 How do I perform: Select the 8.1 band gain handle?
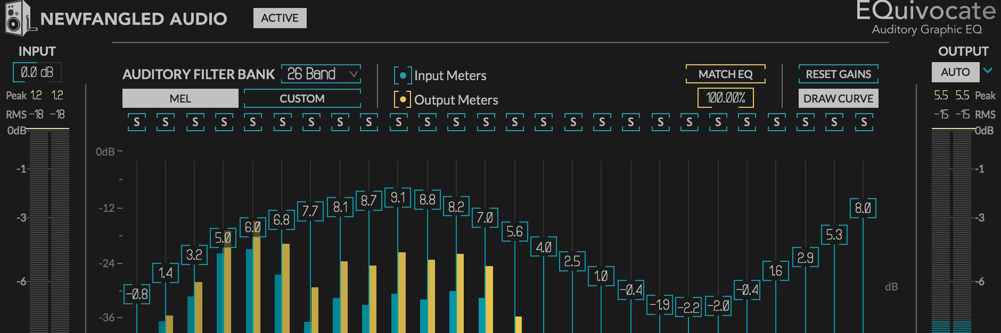coord(340,207)
